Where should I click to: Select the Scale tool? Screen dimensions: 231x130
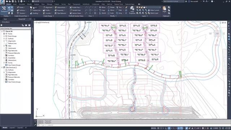pyautogui.click(x=111, y=13)
